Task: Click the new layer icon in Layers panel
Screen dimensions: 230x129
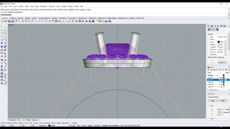Action: pos(208,70)
